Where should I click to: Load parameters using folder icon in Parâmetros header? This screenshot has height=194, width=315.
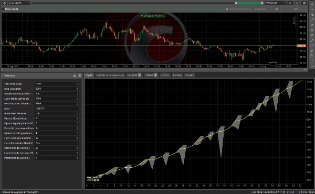[x=75, y=76]
